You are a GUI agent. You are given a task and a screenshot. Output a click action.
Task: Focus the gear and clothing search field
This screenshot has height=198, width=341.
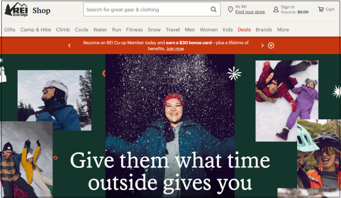(x=147, y=9)
